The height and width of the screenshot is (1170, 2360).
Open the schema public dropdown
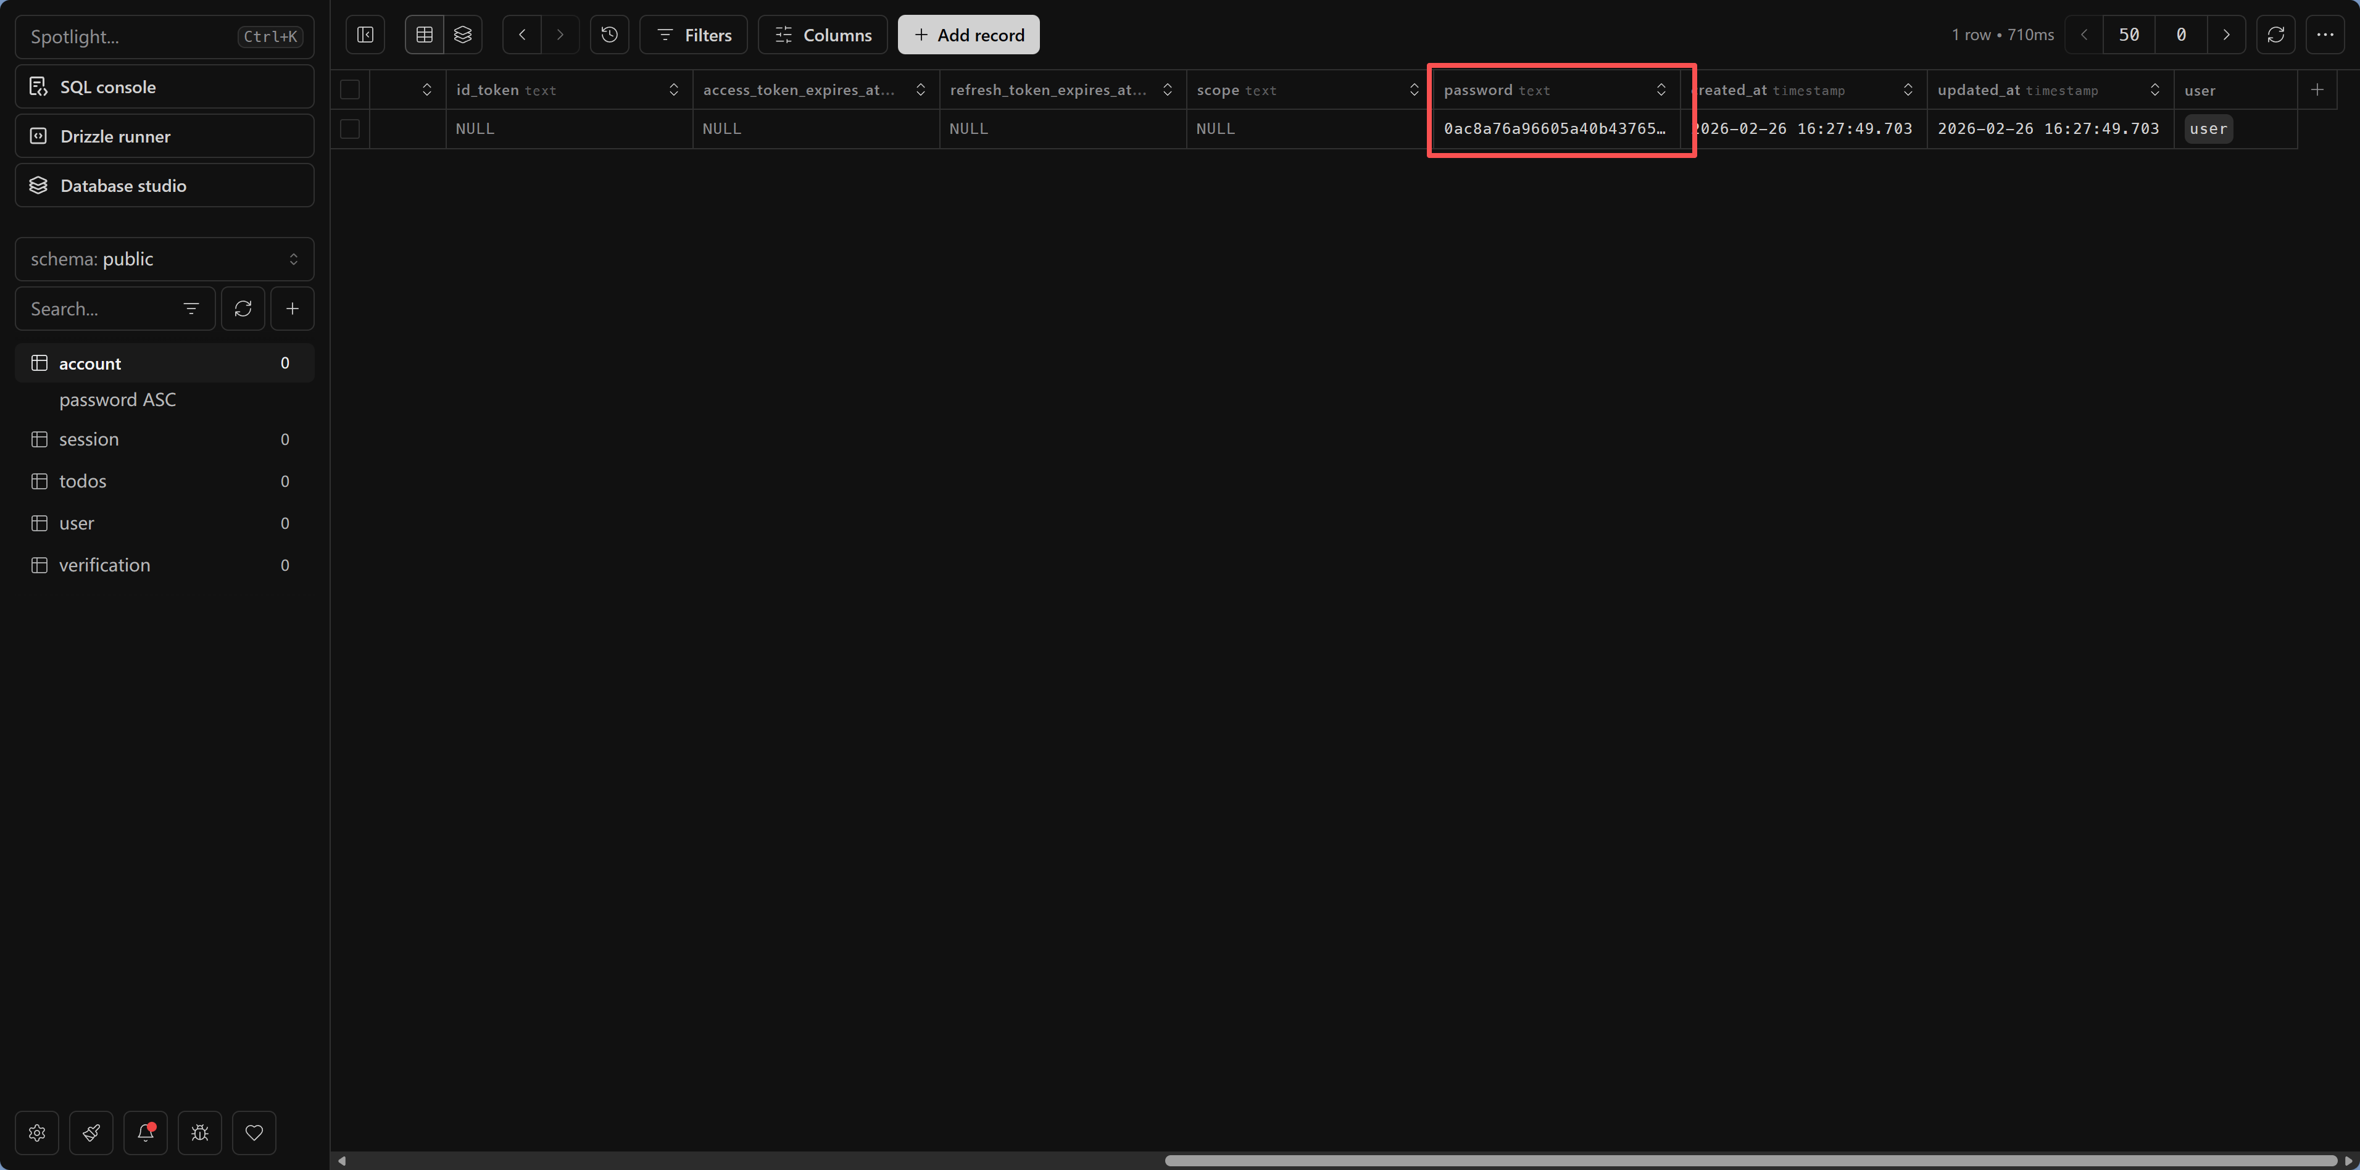(x=165, y=259)
